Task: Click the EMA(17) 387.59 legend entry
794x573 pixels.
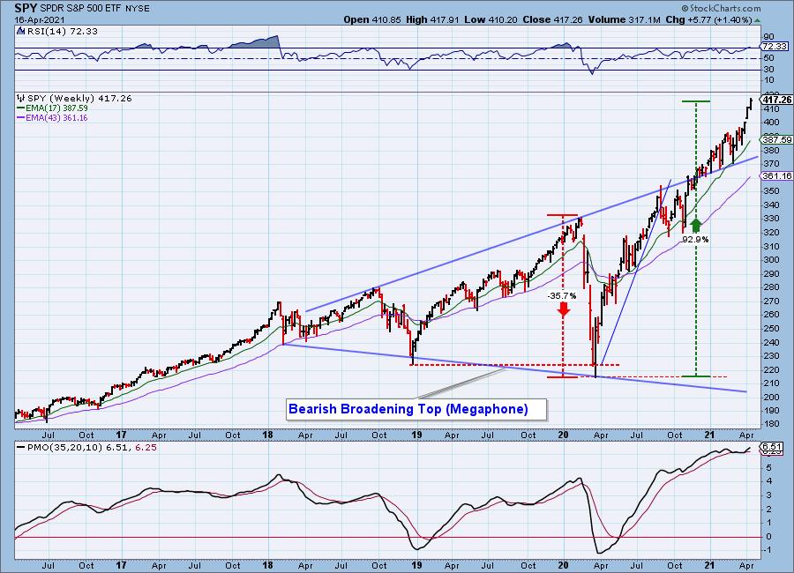Action: [56, 108]
